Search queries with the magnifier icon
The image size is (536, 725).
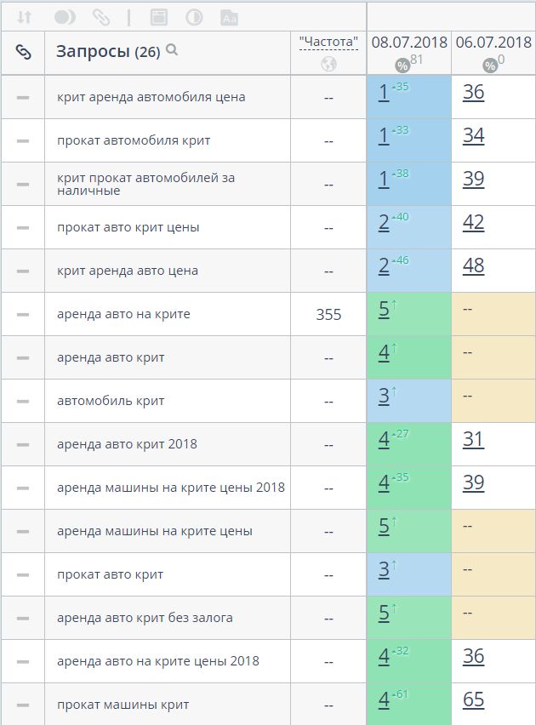pos(172,50)
